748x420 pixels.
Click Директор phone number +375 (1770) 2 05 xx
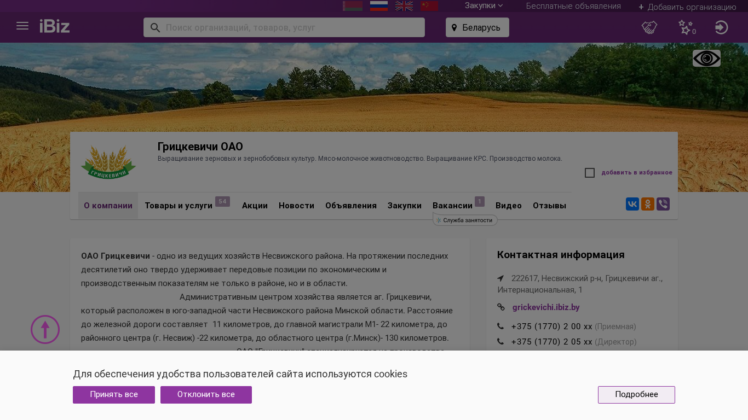(x=551, y=342)
